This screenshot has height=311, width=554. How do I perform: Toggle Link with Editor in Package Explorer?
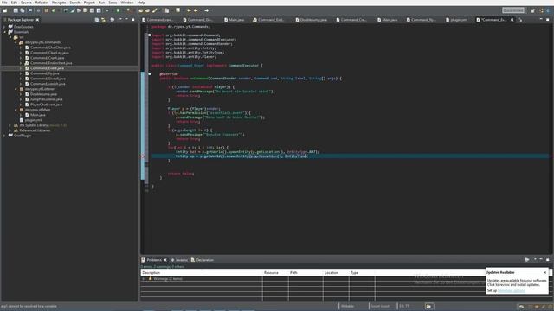pyautogui.click(x=104, y=20)
